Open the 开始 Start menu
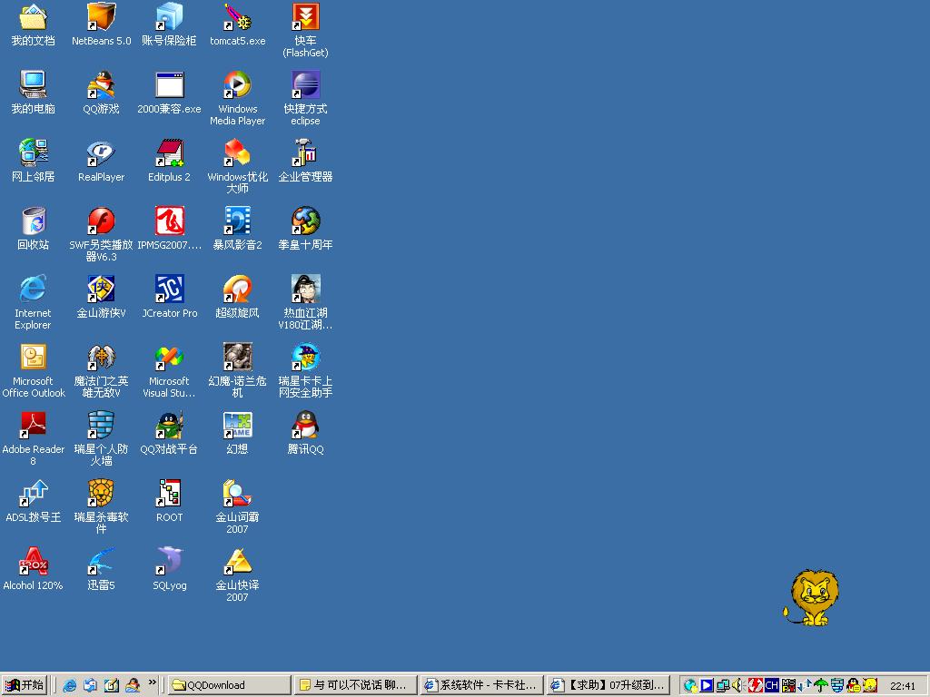This screenshot has height=697, width=930. coord(25,685)
